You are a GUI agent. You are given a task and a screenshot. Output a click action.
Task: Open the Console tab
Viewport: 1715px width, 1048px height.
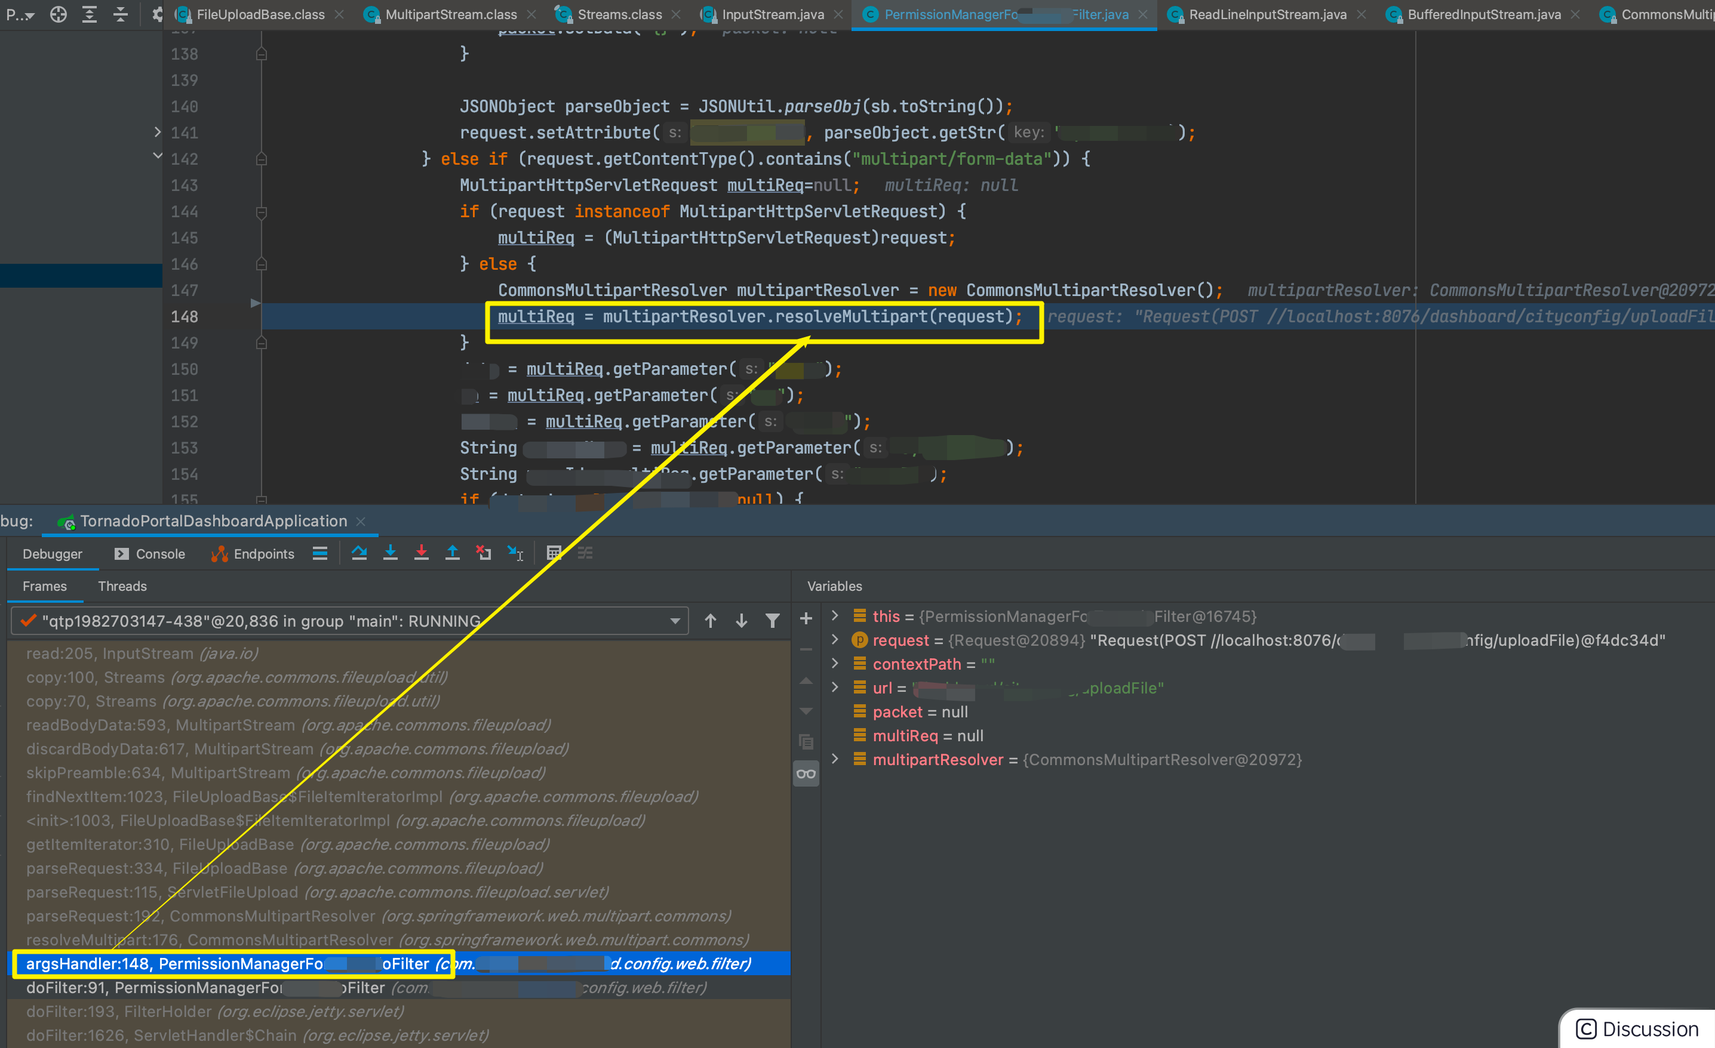tap(150, 554)
